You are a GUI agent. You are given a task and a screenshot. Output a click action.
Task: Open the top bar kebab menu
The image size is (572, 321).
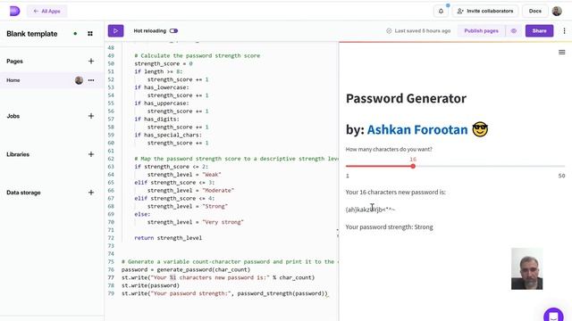click(564, 31)
